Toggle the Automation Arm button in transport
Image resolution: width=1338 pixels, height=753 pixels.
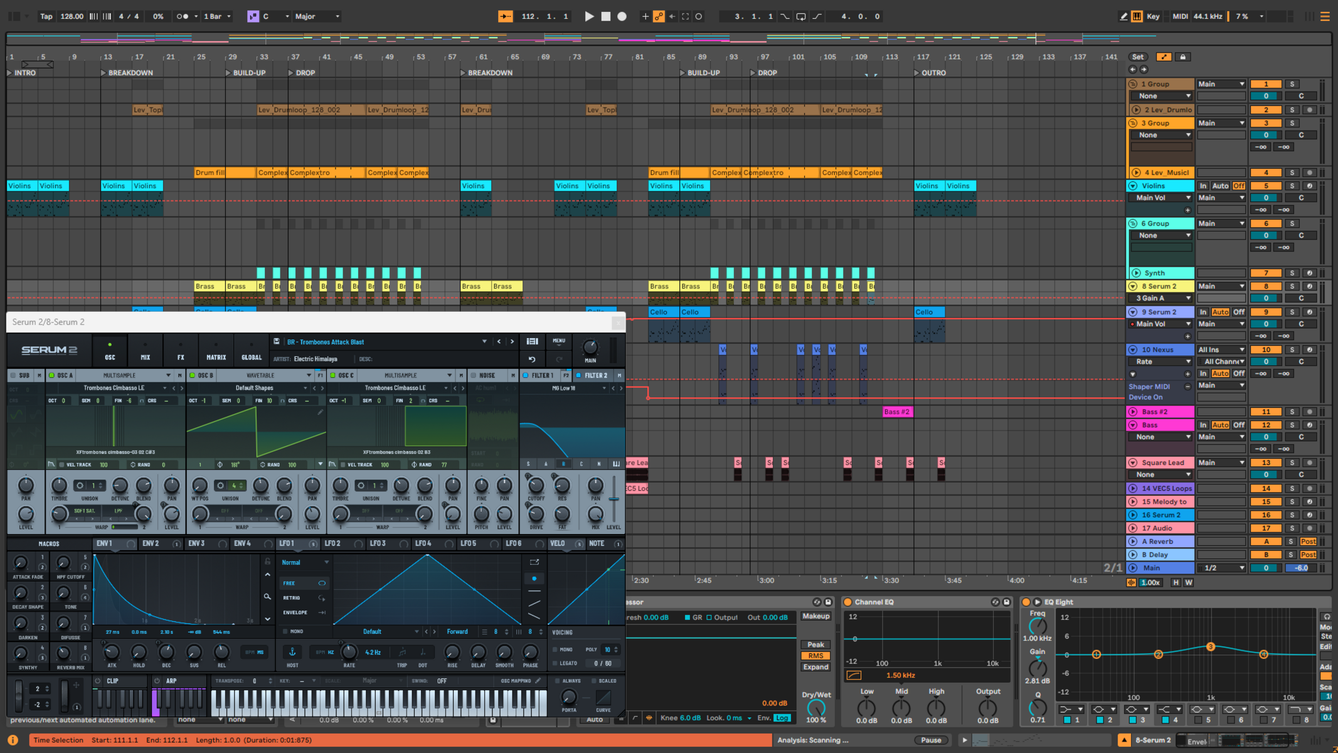(x=659, y=16)
